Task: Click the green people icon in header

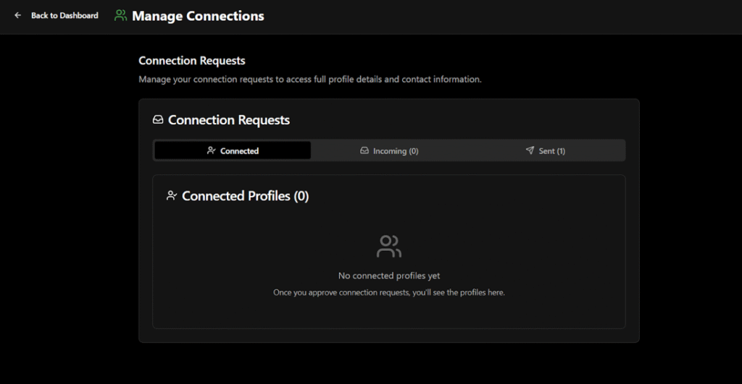Action: (120, 15)
